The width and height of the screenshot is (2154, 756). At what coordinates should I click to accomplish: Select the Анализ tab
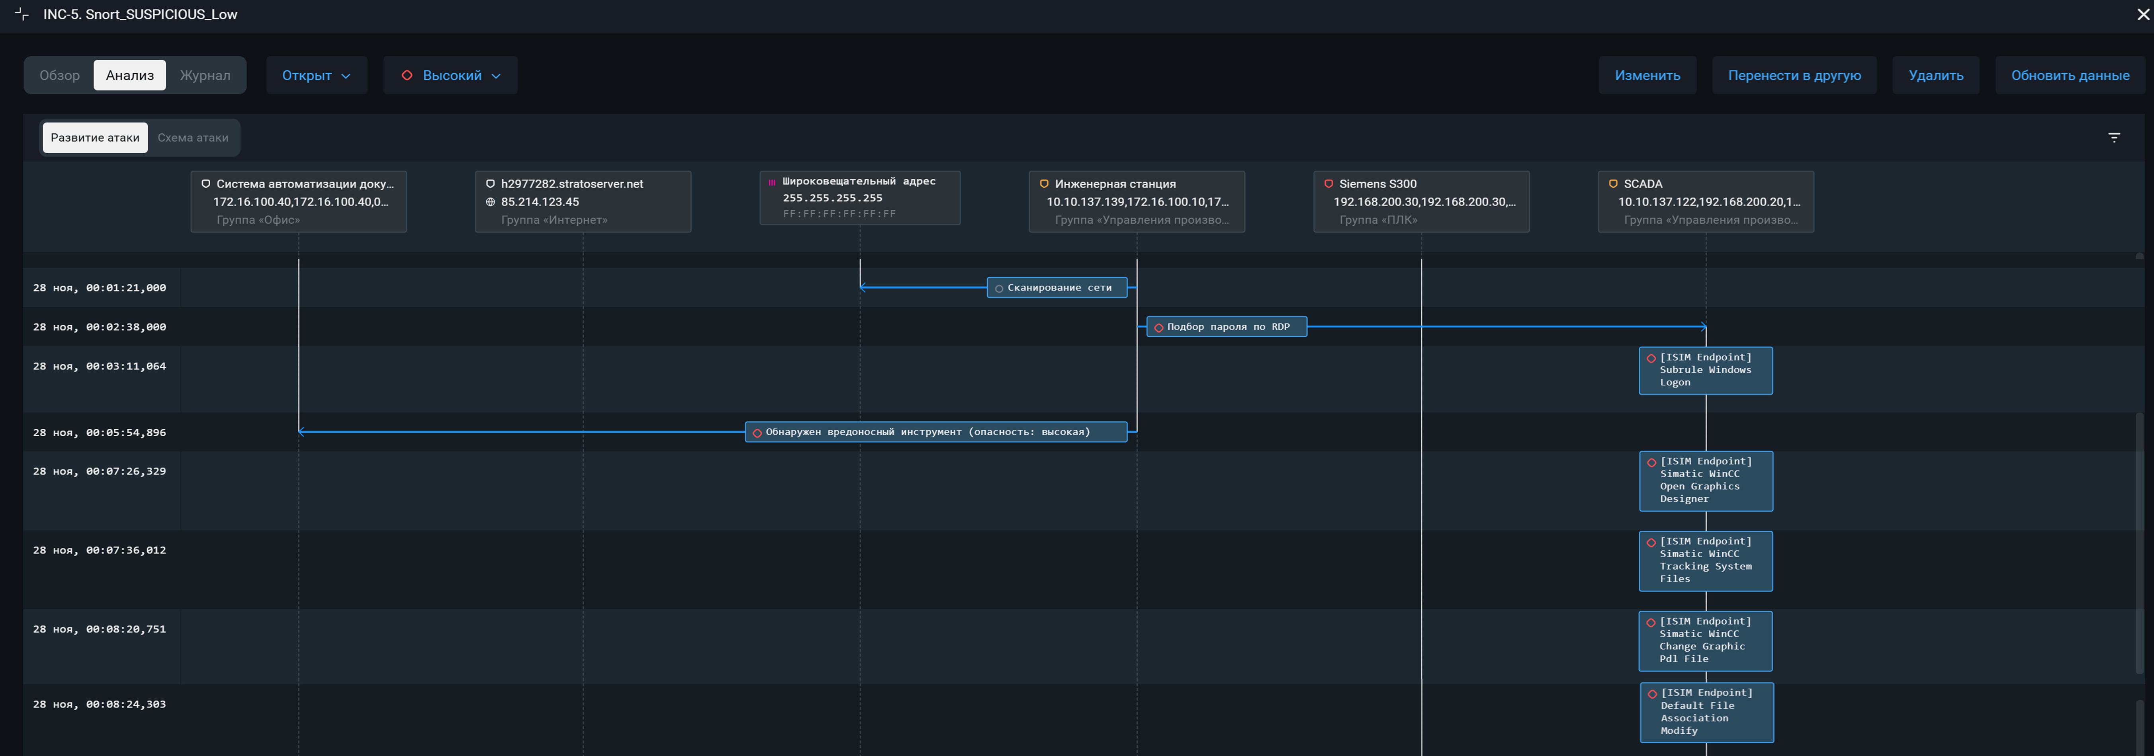129,75
